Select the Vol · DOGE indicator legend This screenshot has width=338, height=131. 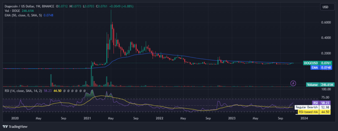click(12, 11)
